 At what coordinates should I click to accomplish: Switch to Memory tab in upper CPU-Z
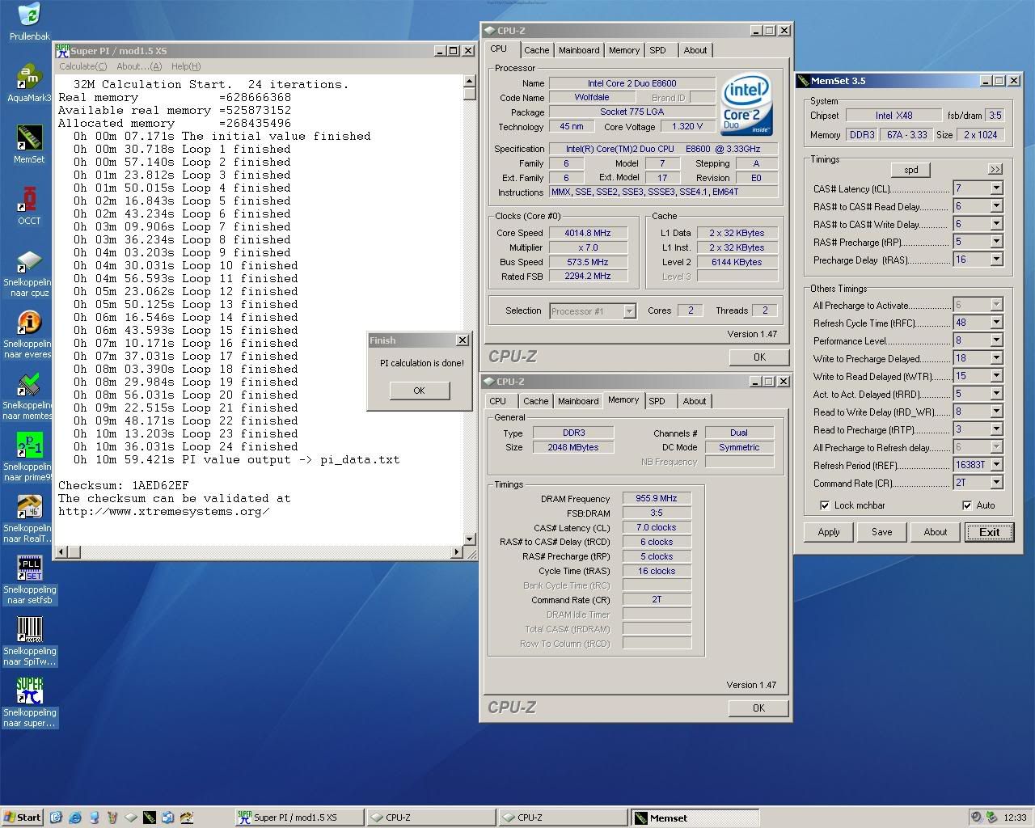coord(624,50)
